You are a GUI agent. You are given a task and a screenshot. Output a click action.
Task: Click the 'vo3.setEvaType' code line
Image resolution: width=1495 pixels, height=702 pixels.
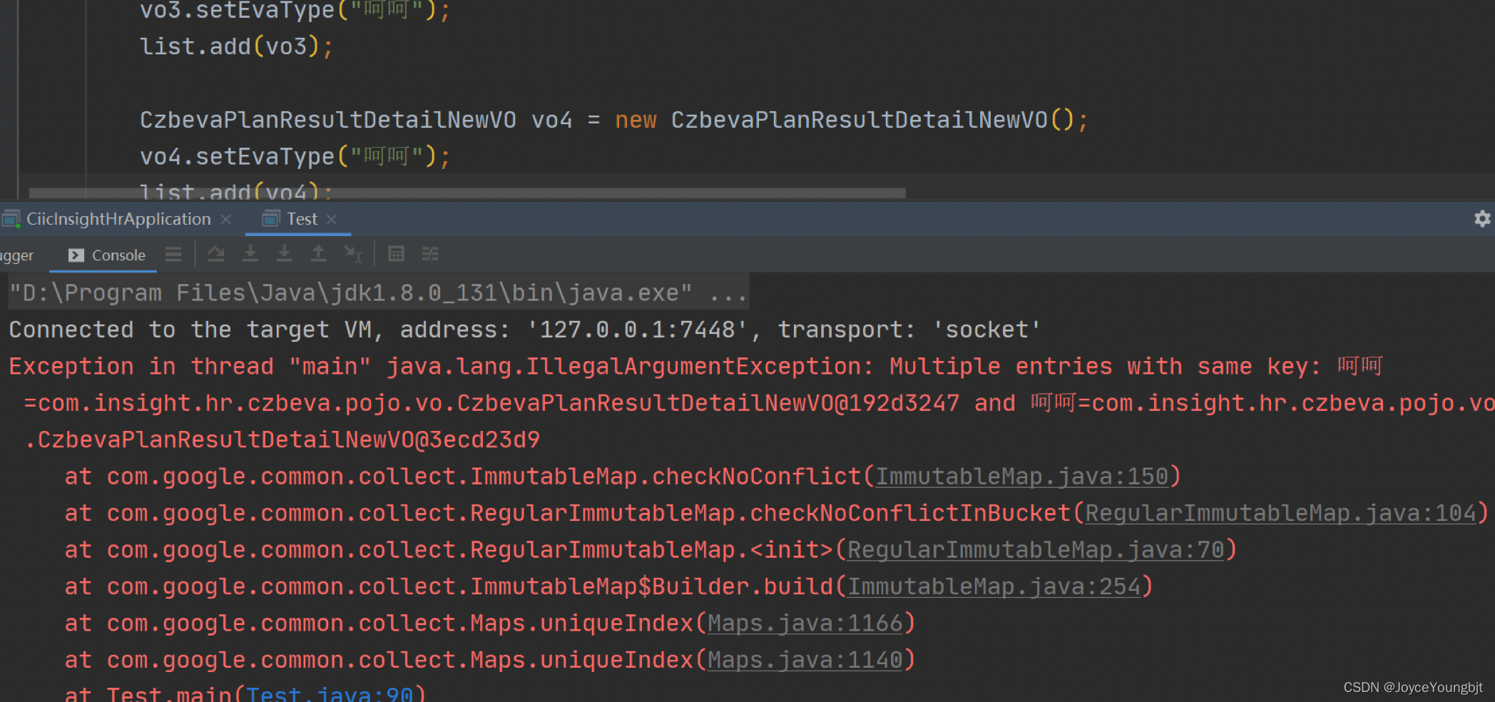coord(295,11)
